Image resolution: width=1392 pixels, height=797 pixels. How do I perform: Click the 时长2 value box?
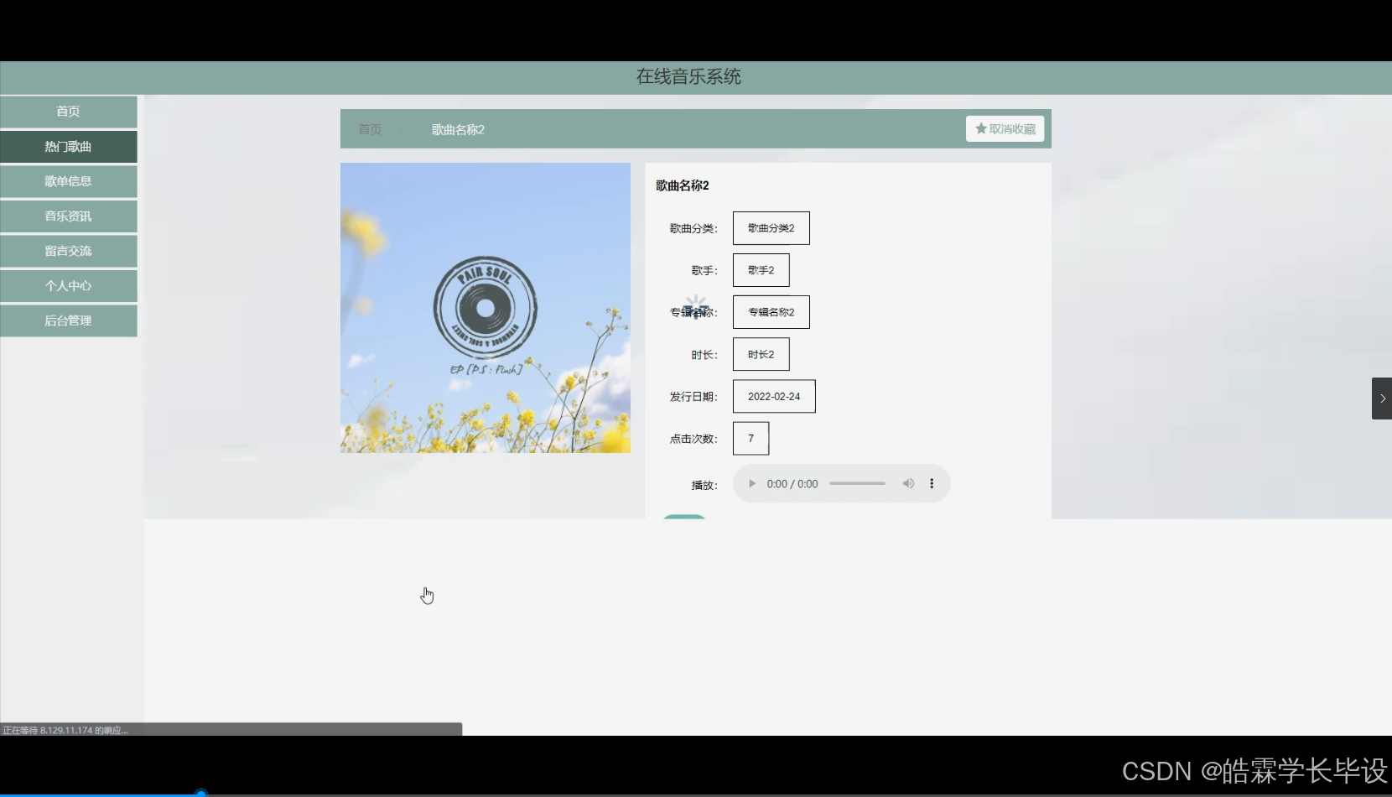[761, 354]
